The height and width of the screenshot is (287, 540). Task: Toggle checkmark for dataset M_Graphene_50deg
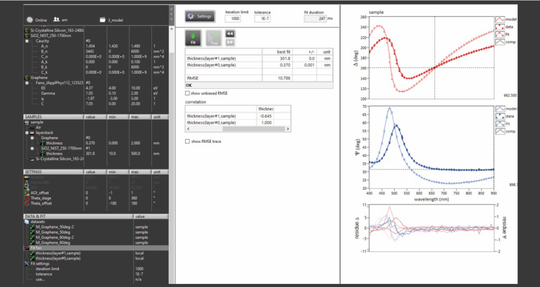click(32, 232)
